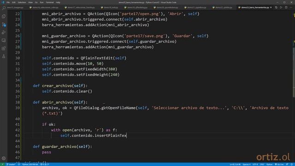Switch to demo19_qfiledialog.py tab

pyautogui.click(x=136, y=7)
